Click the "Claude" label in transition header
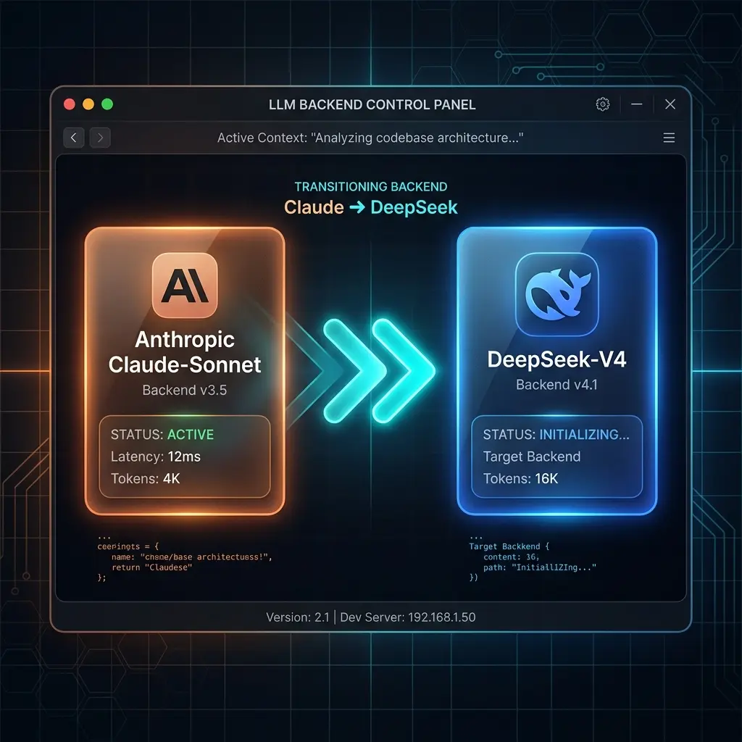The image size is (742, 742). point(314,207)
